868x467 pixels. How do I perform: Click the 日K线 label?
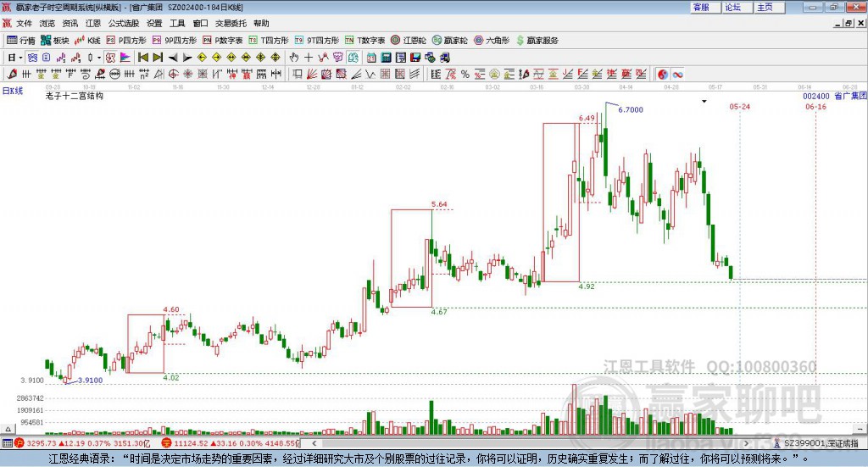(x=13, y=92)
